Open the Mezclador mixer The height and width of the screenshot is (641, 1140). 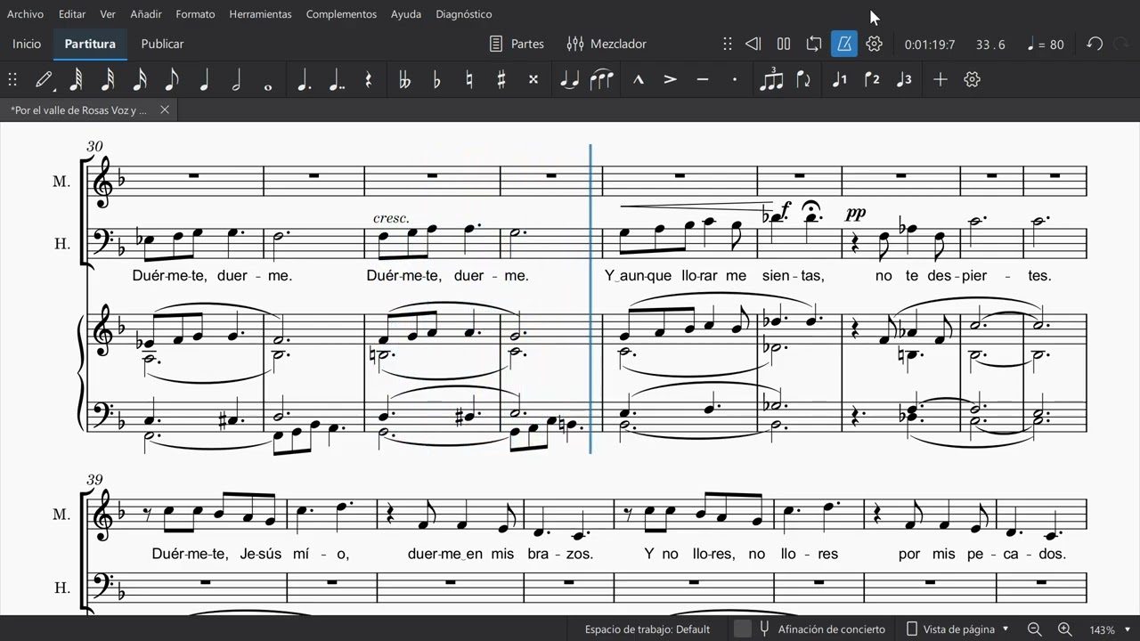(x=607, y=44)
